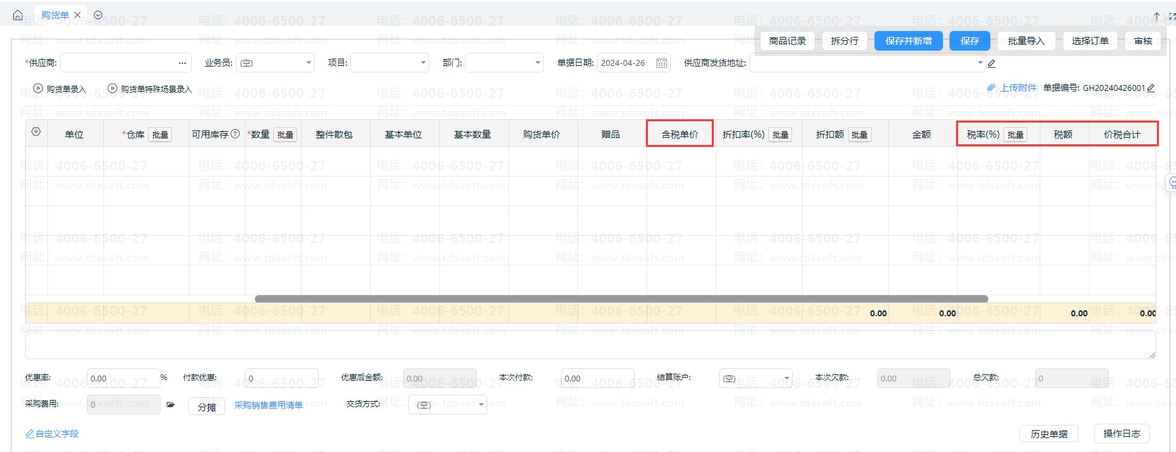
Task: Close the 购货单 tab
Action: point(78,15)
